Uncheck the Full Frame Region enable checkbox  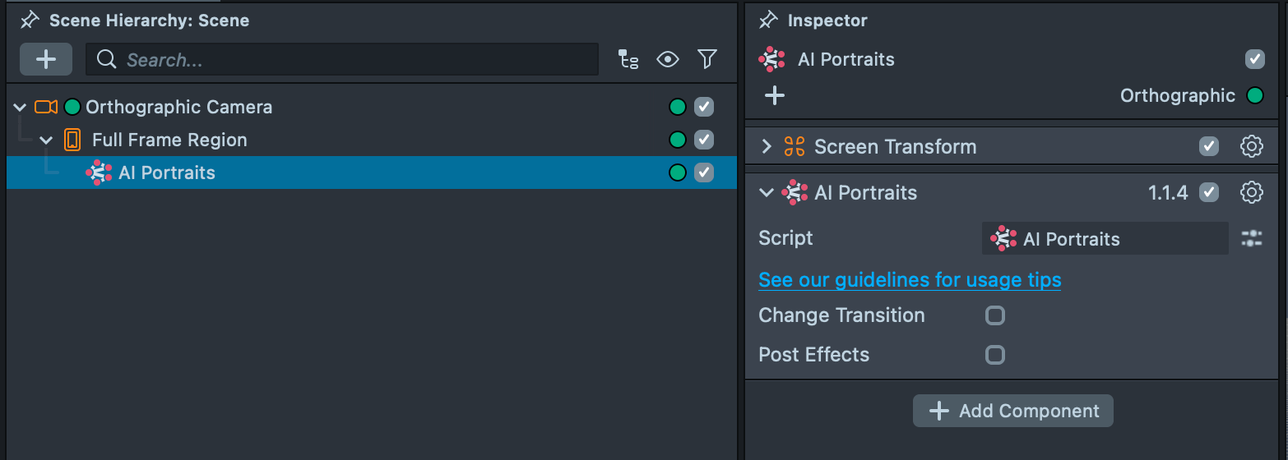pyautogui.click(x=704, y=140)
